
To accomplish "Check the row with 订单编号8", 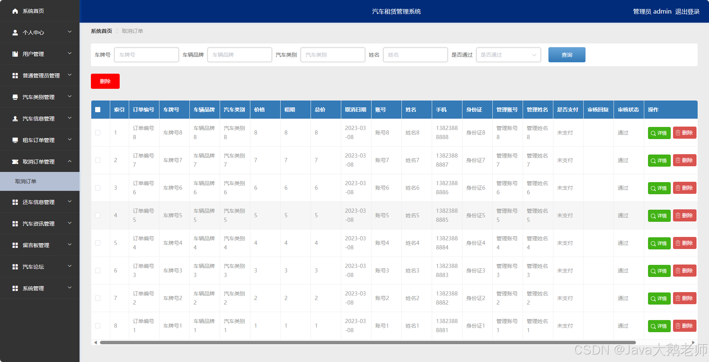I will [98, 133].
